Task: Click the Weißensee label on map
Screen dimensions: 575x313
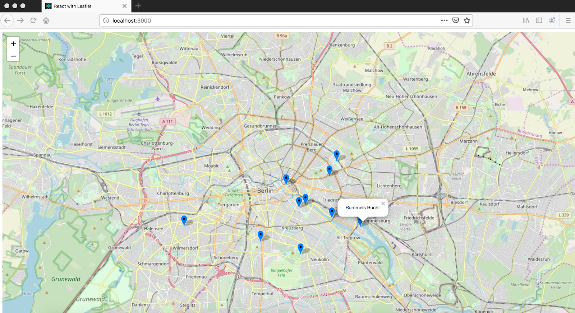Action: 352,119
